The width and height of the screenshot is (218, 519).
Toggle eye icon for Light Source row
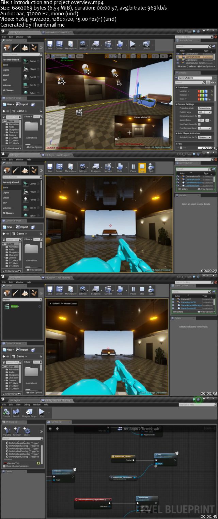(x=178, y=60)
